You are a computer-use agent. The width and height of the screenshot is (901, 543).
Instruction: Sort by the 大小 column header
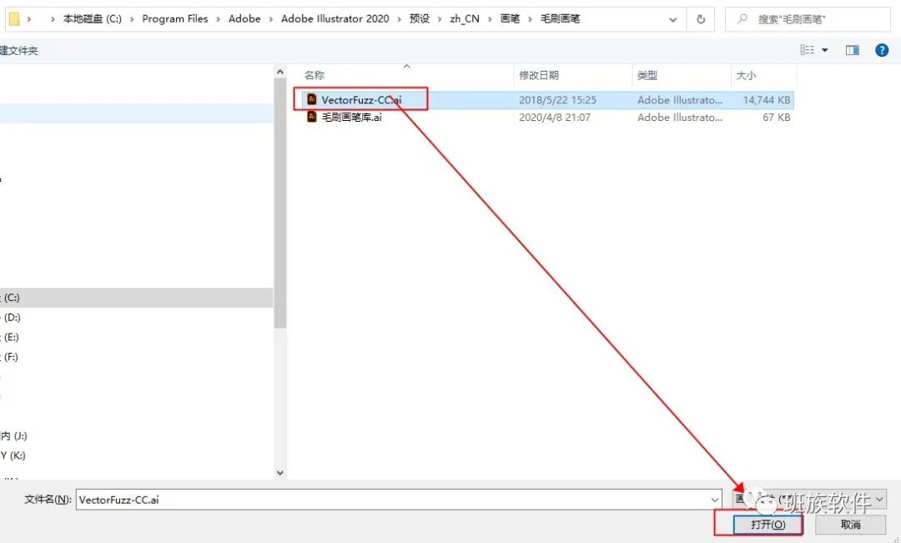click(x=746, y=75)
